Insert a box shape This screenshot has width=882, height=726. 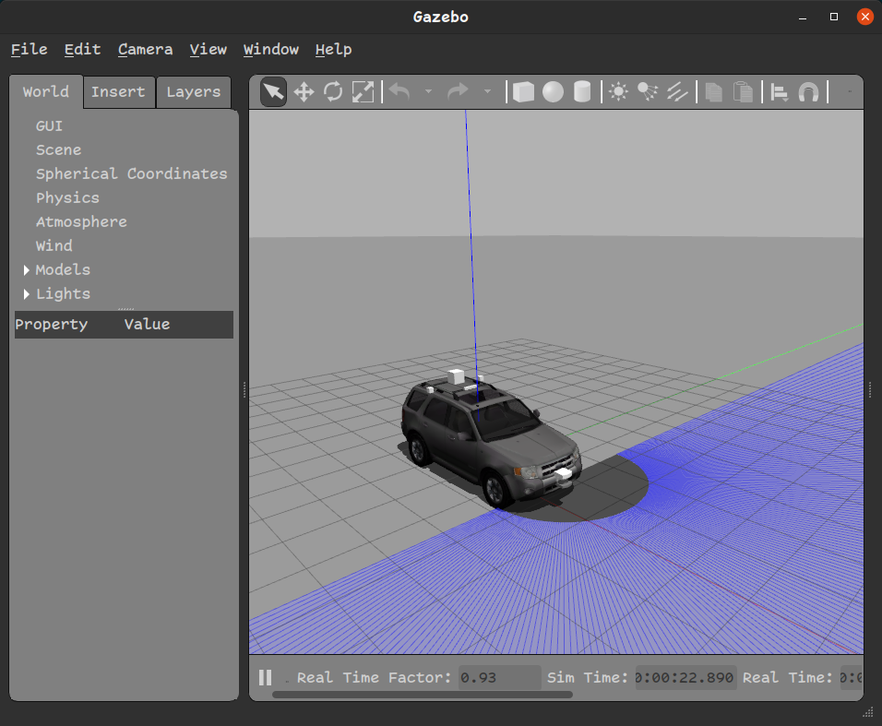click(523, 91)
